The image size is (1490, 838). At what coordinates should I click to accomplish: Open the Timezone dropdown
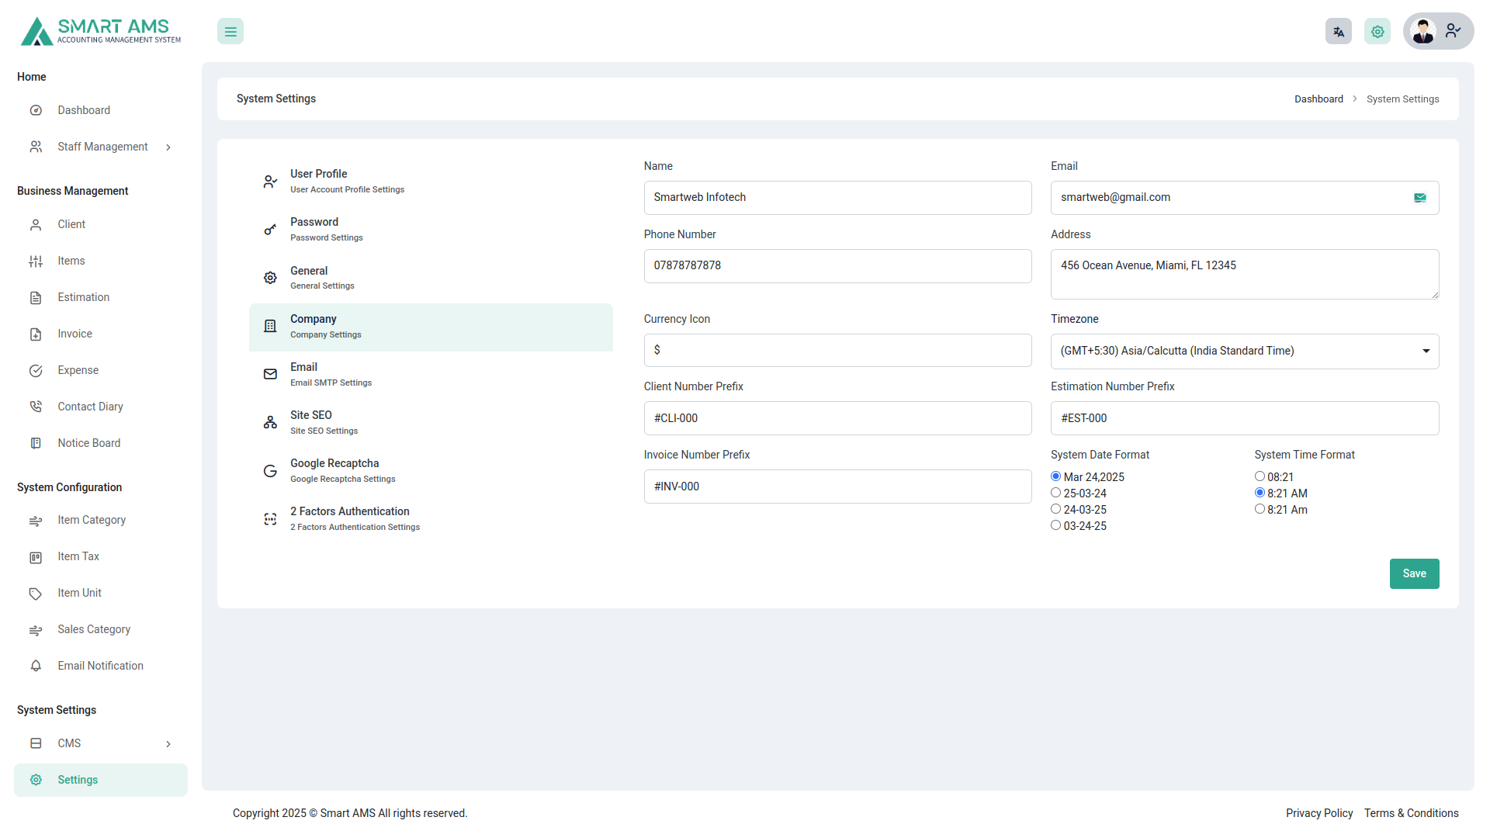coord(1244,351)
